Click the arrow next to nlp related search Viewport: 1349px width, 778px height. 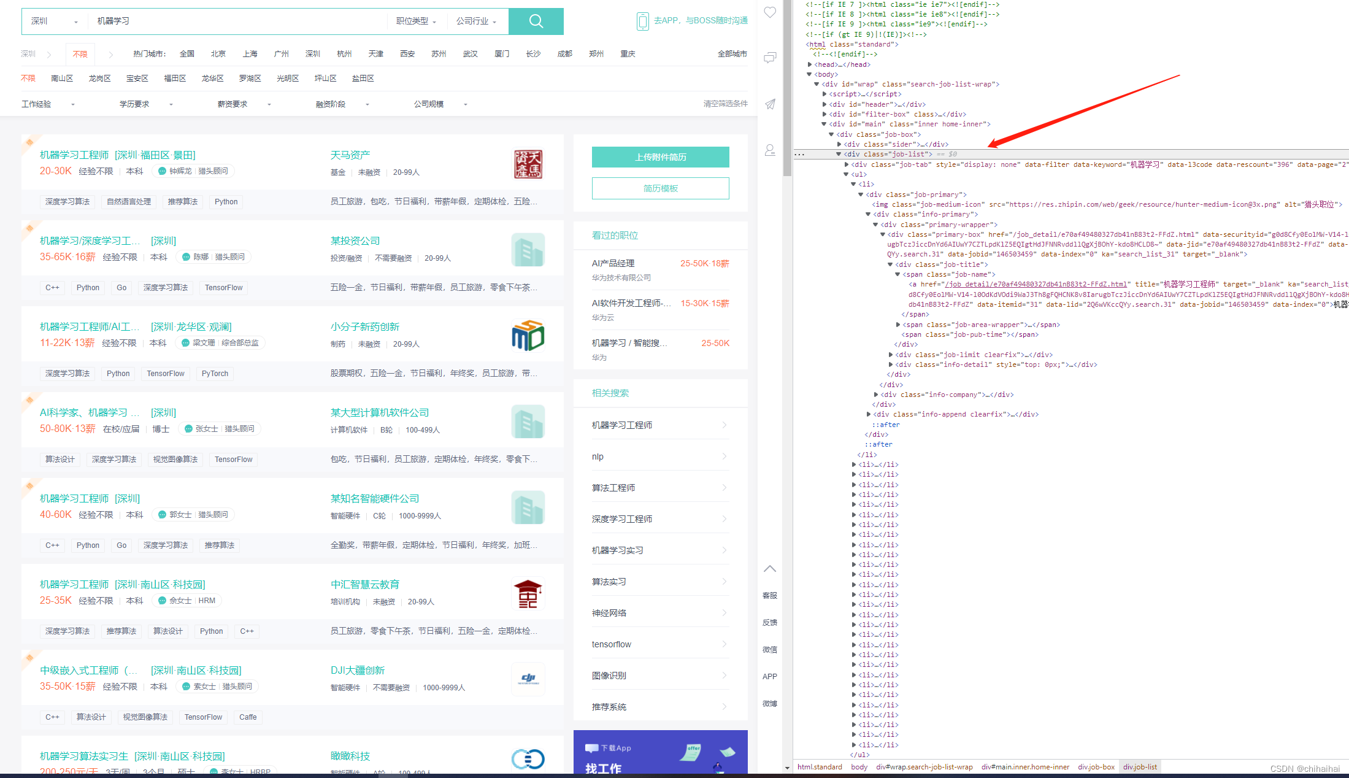tap(724, 456)
